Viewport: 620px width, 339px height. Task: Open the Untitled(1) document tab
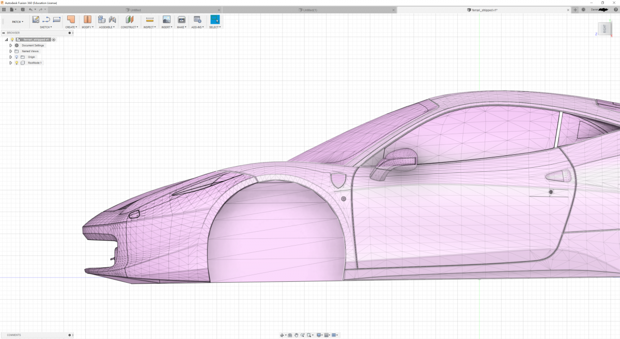pyautogui.click(x=310, y=10)
